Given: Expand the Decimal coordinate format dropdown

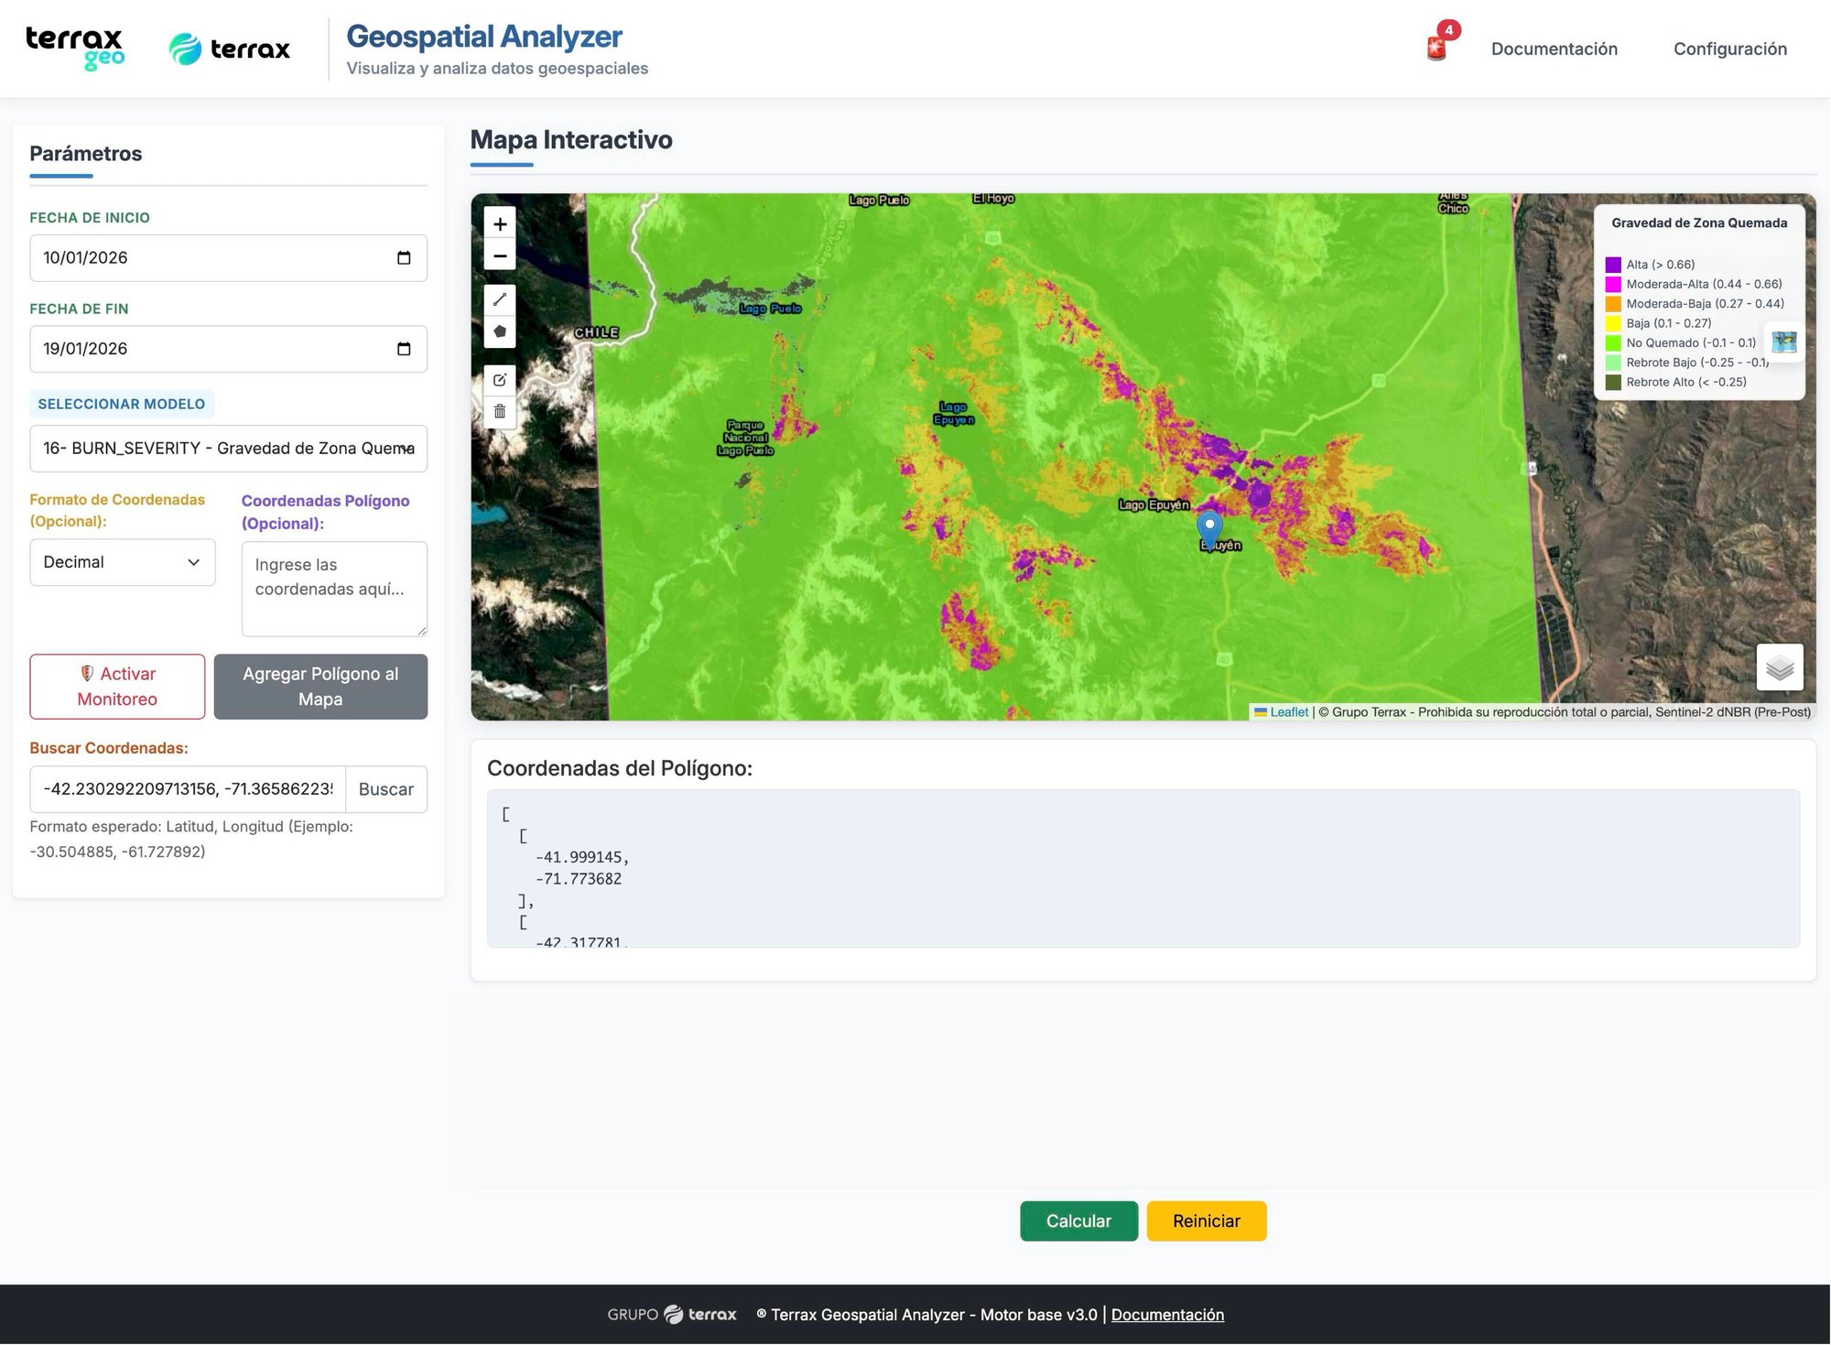Looking at the screenshot, I should 123,562.
